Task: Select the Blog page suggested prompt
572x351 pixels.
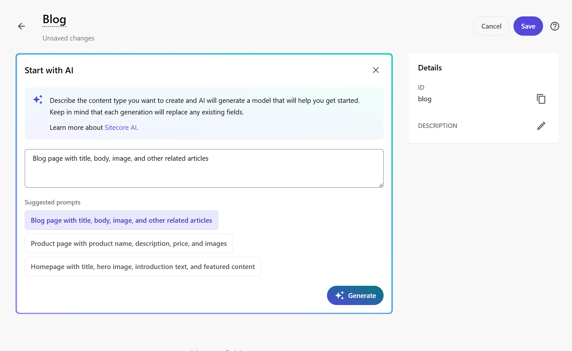Action: click(122, 220)
